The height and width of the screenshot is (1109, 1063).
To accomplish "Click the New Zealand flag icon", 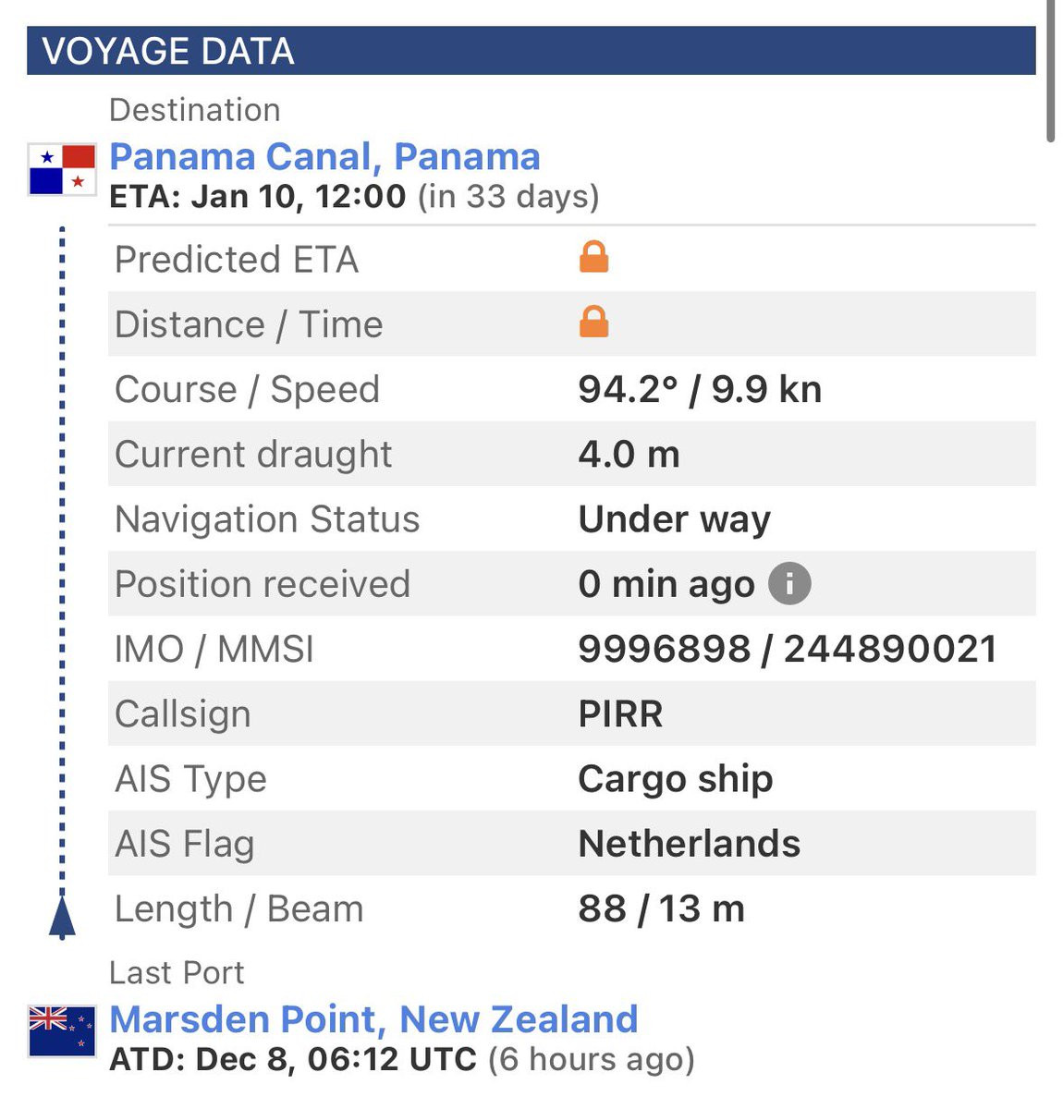I will (62, 1030).
